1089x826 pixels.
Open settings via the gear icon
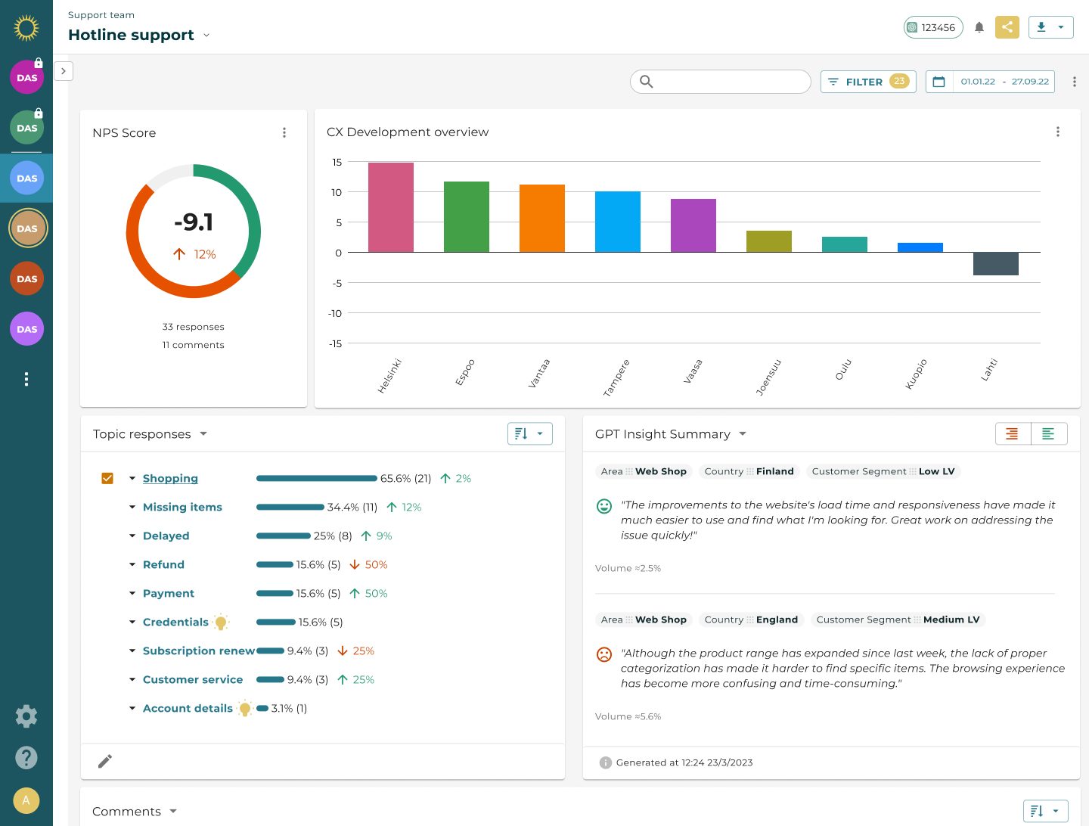pos(26,716)
